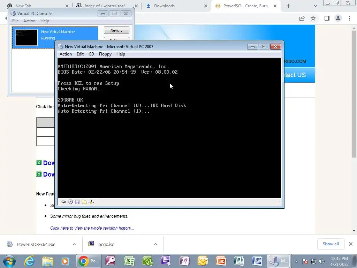
Task: Open Help menu in Virtual PC Console
Action: coord(45,21)
